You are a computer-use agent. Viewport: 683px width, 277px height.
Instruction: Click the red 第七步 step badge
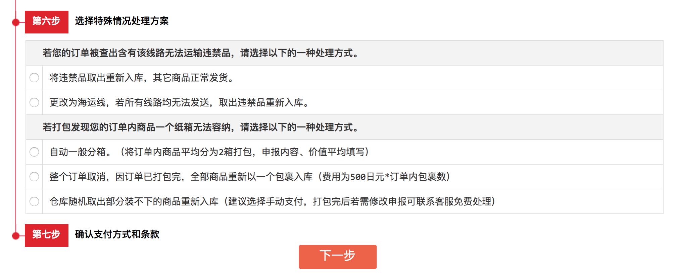point(47,235)
